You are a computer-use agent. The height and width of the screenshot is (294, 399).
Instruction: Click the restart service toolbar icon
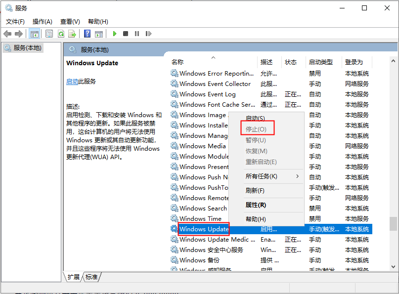click(x=148, y=34)
